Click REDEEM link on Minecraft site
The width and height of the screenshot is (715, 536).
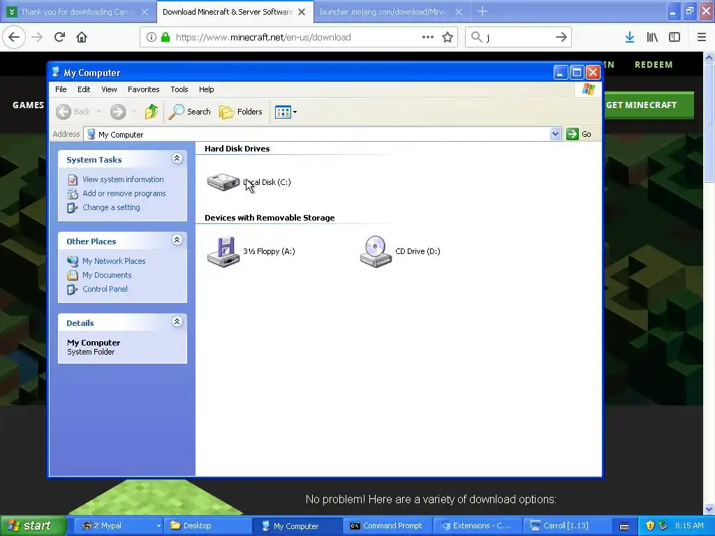(654, 65)
